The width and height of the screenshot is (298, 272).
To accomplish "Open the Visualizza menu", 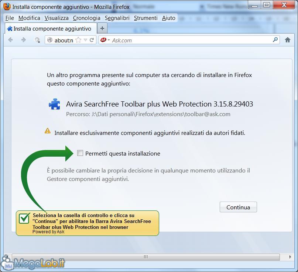I will [x=56, y=18].
